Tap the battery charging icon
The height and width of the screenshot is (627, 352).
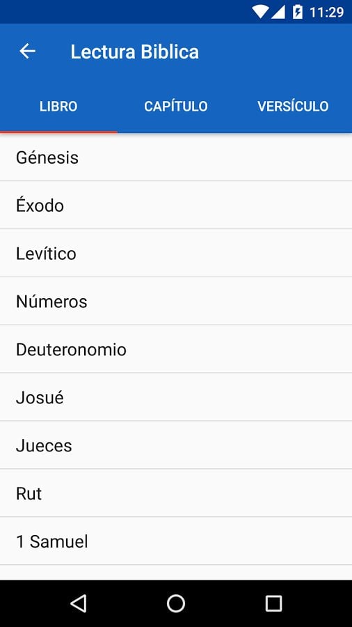pyautogui.click(x=297, y=12)
